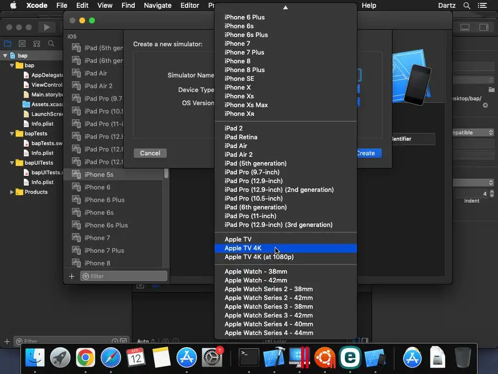Viewport: 498px width, 374px height.
Task: Choose iPhone SE from device list
Action: pos(285,78)
